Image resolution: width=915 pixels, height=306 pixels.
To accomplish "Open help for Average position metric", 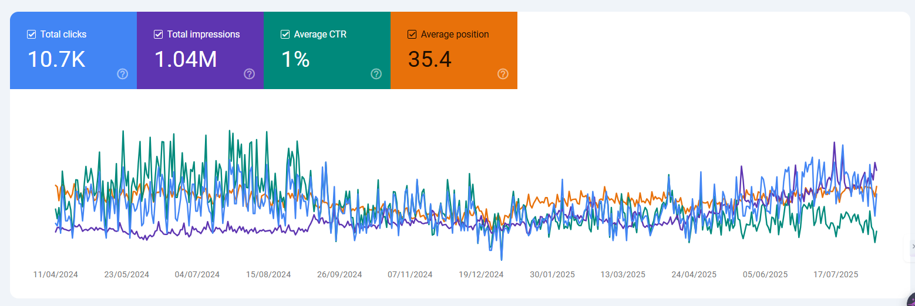I will pyautogui.click(x=503, y=74).
